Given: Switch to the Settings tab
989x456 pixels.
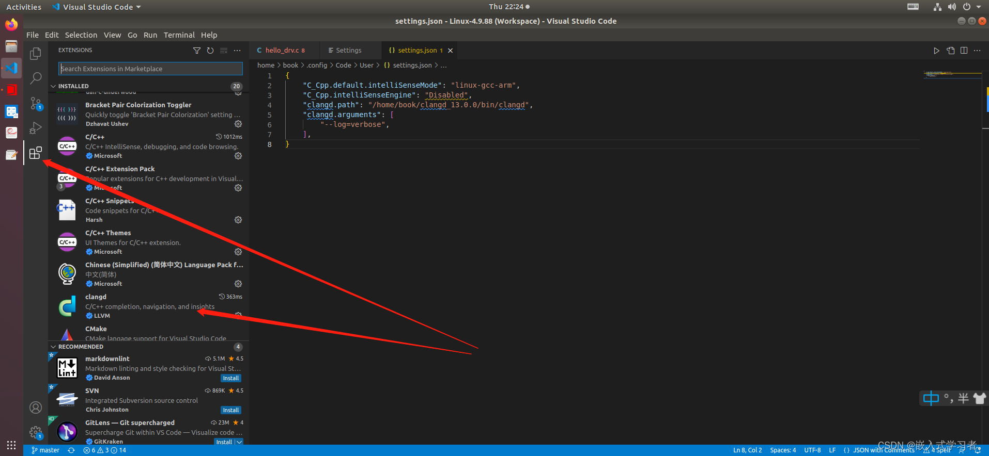Looking at the screenshot, I should point(349,51).
